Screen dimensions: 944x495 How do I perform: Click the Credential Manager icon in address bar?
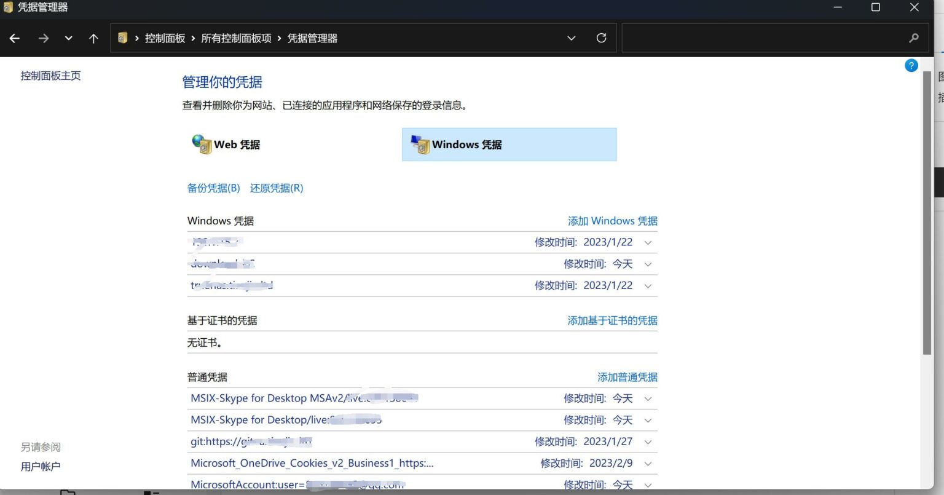click(x=122, y=38)
